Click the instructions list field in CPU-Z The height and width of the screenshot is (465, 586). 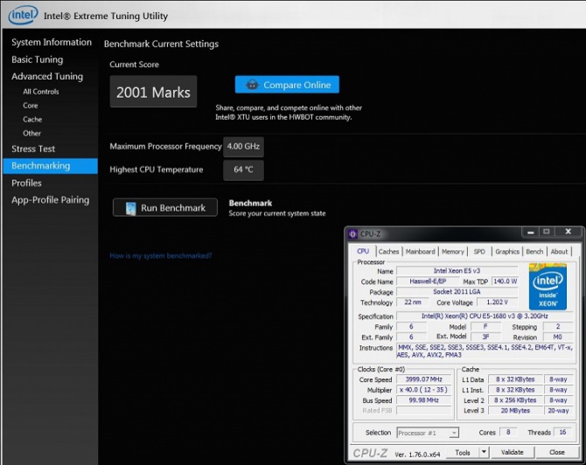coord(485,351)
